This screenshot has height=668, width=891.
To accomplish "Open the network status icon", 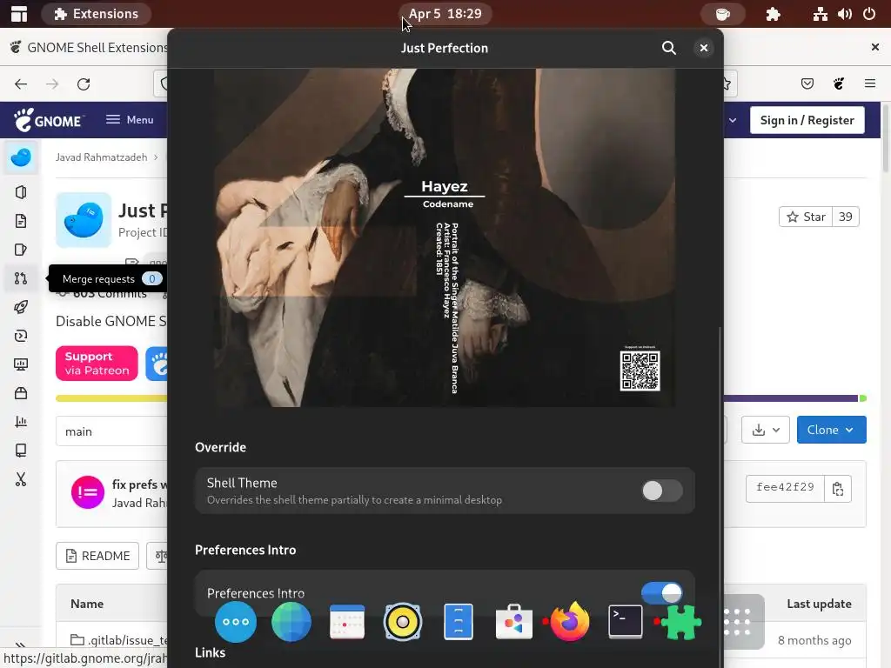I will [820, 14].
